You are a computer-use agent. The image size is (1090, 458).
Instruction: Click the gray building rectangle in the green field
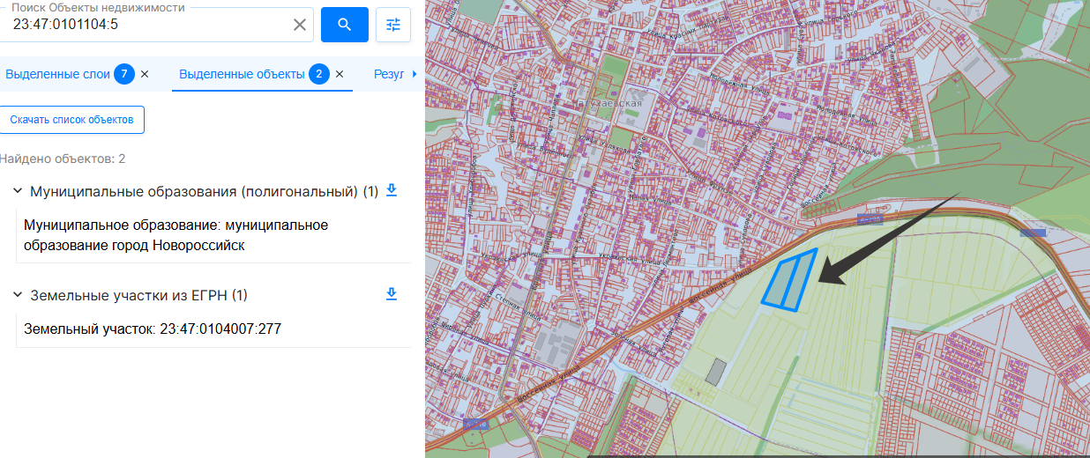pos(718,372)
